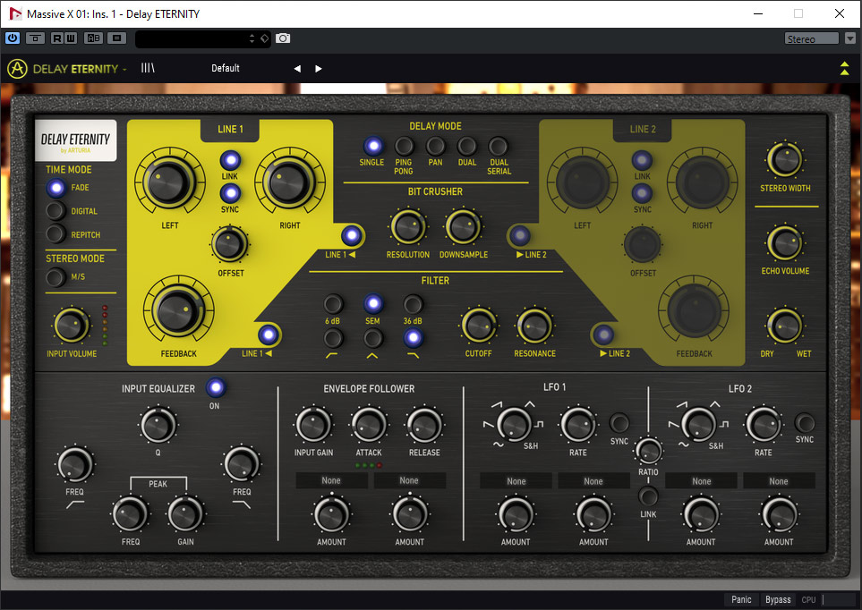Enable the Ping Pong delay mode
The width and height of the screenshot is (862, 610).
coord(405,146)
